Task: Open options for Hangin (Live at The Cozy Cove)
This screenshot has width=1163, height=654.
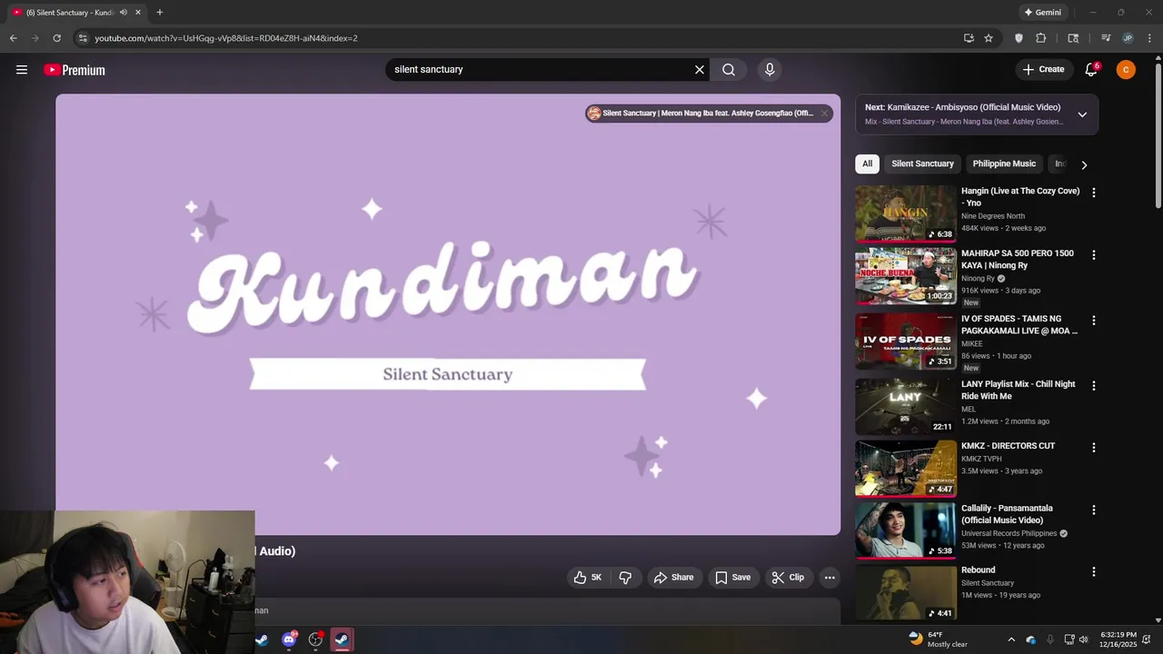Action: click(x=1094, y=193)
